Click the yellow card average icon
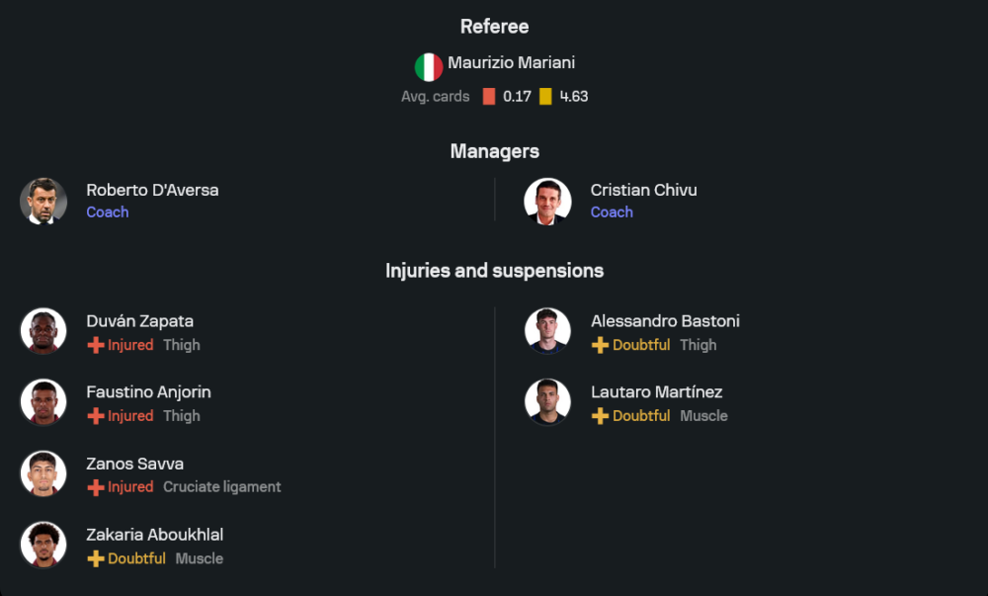This screenshot has height=596, width=988. (545, 97)
